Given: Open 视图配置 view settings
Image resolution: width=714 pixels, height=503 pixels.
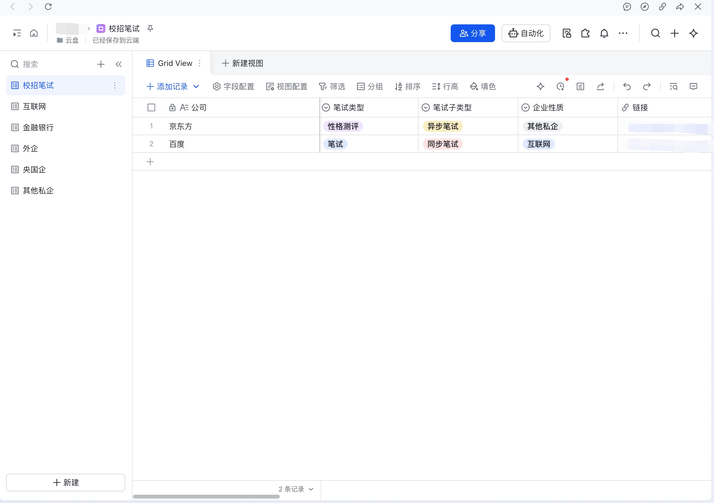Looking at the screenshot, I should (287, 86).
